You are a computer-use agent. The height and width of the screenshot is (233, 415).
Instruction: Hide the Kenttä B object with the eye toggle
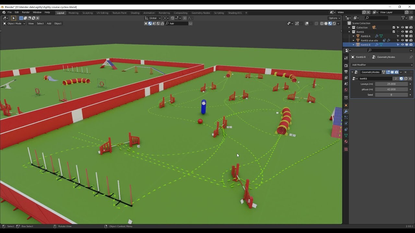pos(402,45)
